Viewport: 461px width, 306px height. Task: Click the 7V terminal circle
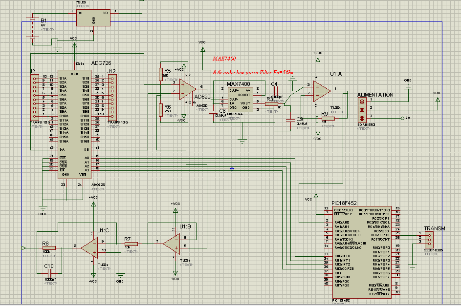tap(402, 118)
